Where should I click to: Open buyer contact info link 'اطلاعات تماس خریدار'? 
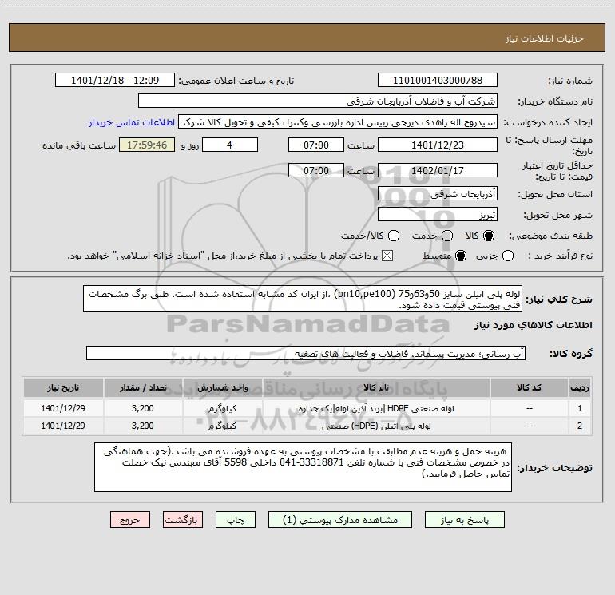coord(132,122)
